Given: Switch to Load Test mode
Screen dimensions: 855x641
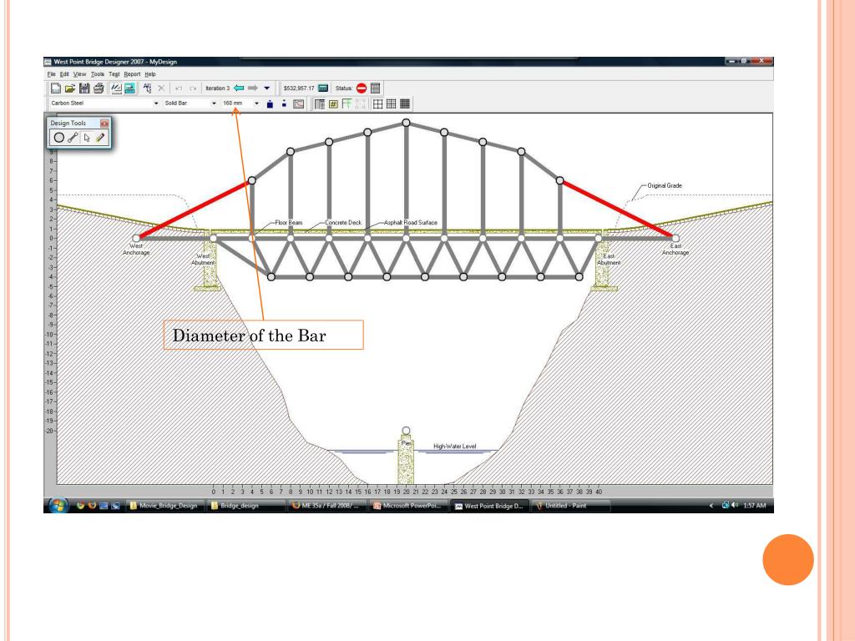Looking at the screenshot, I should (x=129, y=88).
